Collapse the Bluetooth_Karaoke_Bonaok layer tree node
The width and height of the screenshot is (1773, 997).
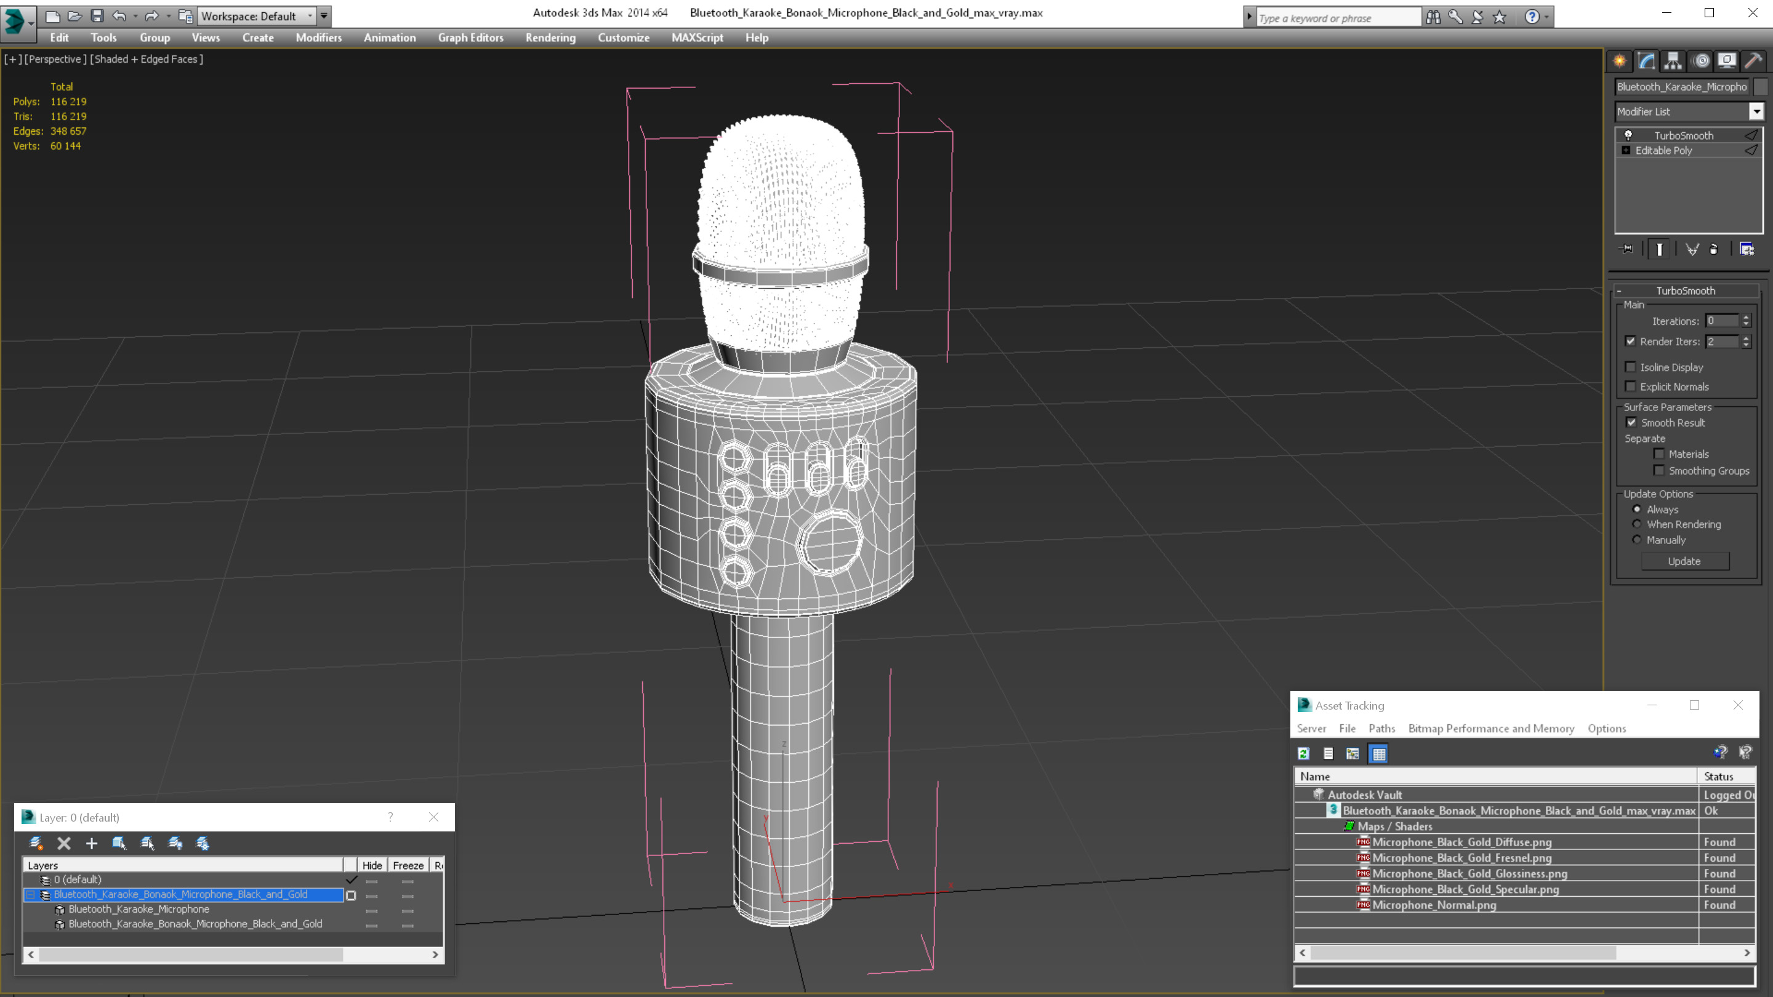(30, 894)
